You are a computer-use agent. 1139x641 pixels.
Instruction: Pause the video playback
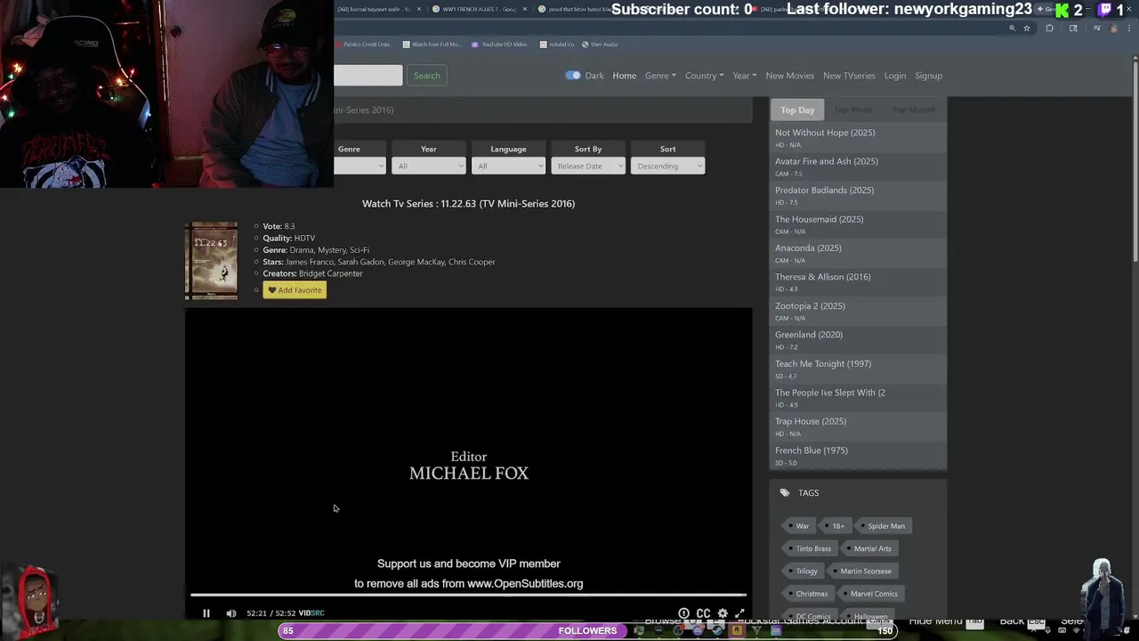pos(206,613)
